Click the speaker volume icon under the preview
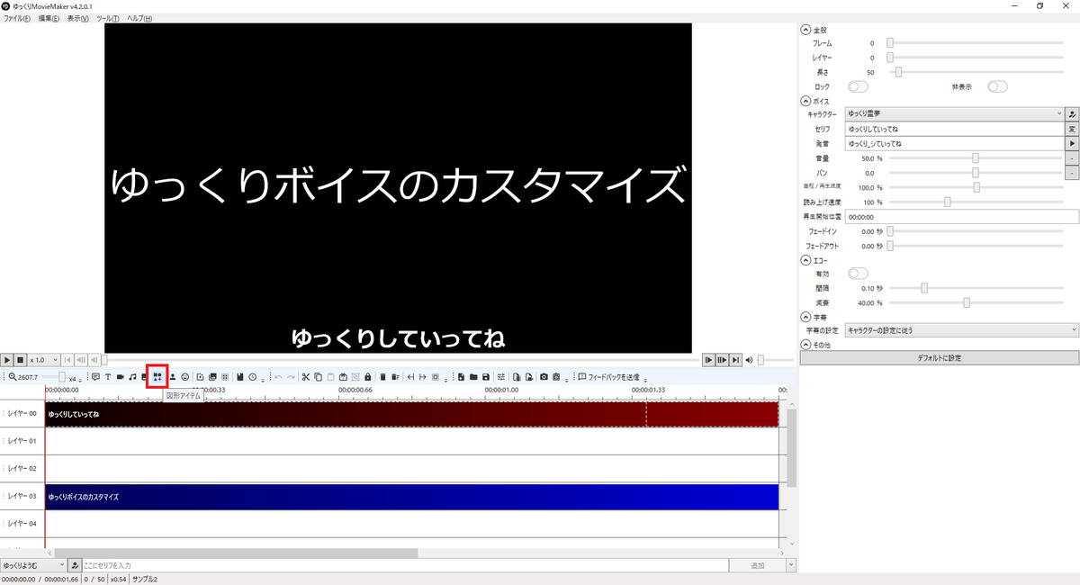The image size is (1080, 585). coord(750,360)
